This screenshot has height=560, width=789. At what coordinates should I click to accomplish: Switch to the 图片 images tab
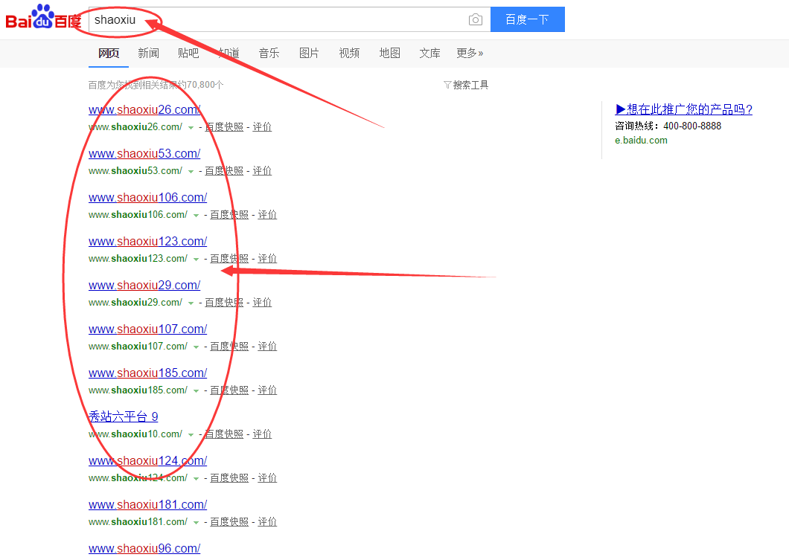(309, 53)
